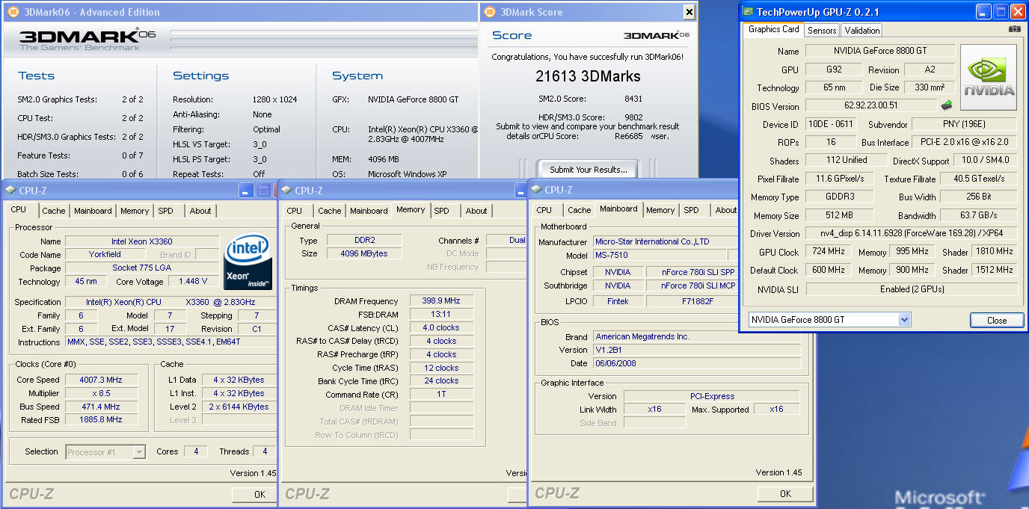The image size is (1029, 509).
Task: Click the 21613 3DMarks score text
Action: coord(588,76)
